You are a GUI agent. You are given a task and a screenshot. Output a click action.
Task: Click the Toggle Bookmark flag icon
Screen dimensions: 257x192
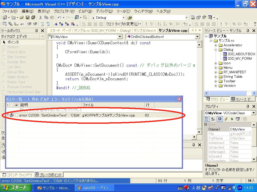[x=55, y=24]
